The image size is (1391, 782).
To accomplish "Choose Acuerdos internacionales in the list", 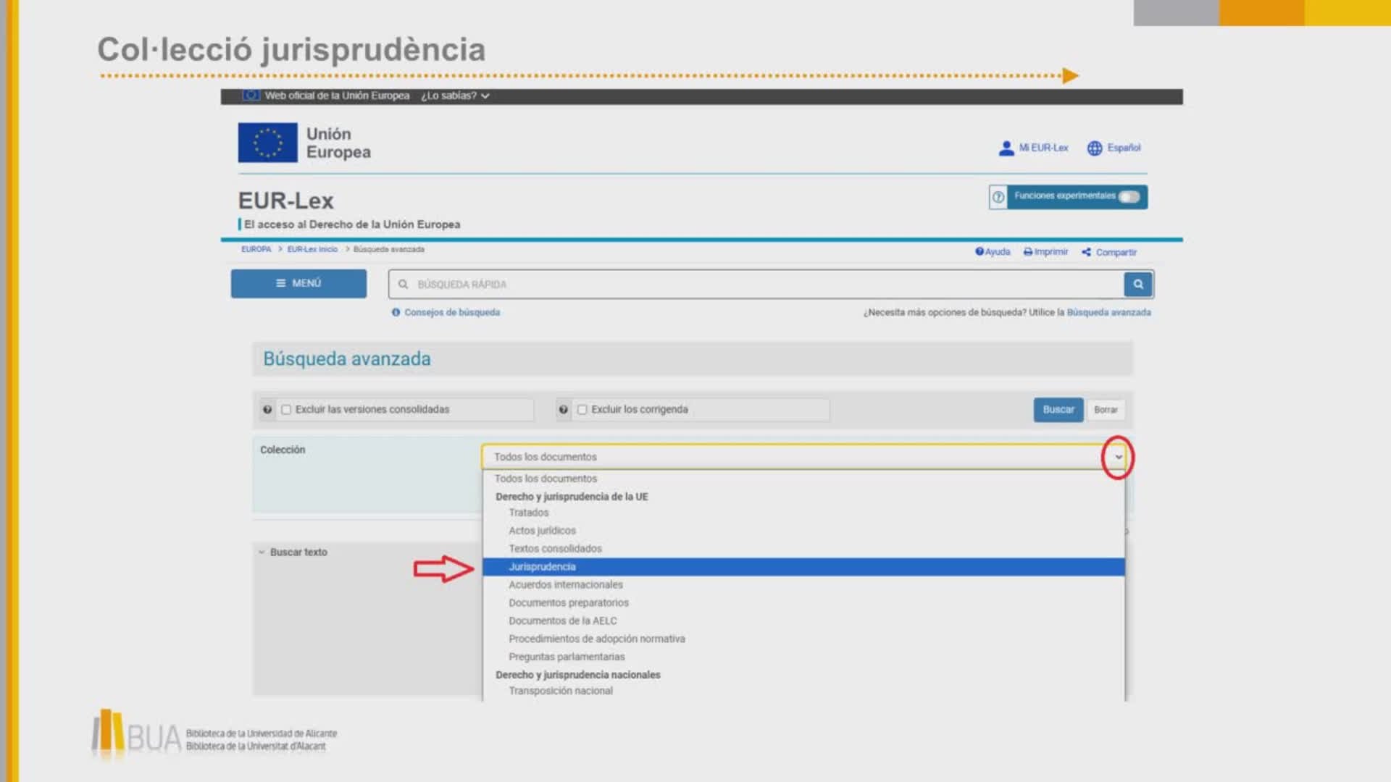I will (x=565, y=585).
